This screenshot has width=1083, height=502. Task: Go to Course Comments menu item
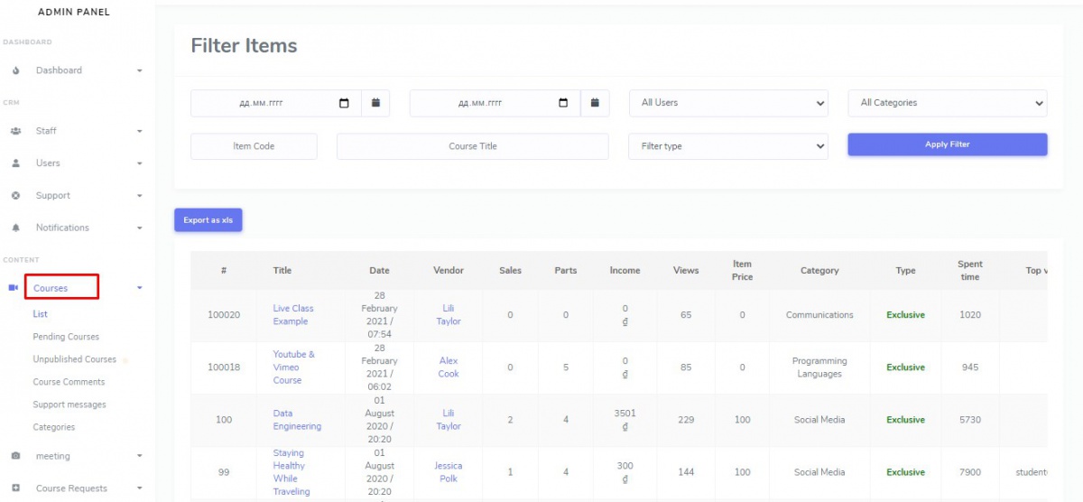[69, 382]
